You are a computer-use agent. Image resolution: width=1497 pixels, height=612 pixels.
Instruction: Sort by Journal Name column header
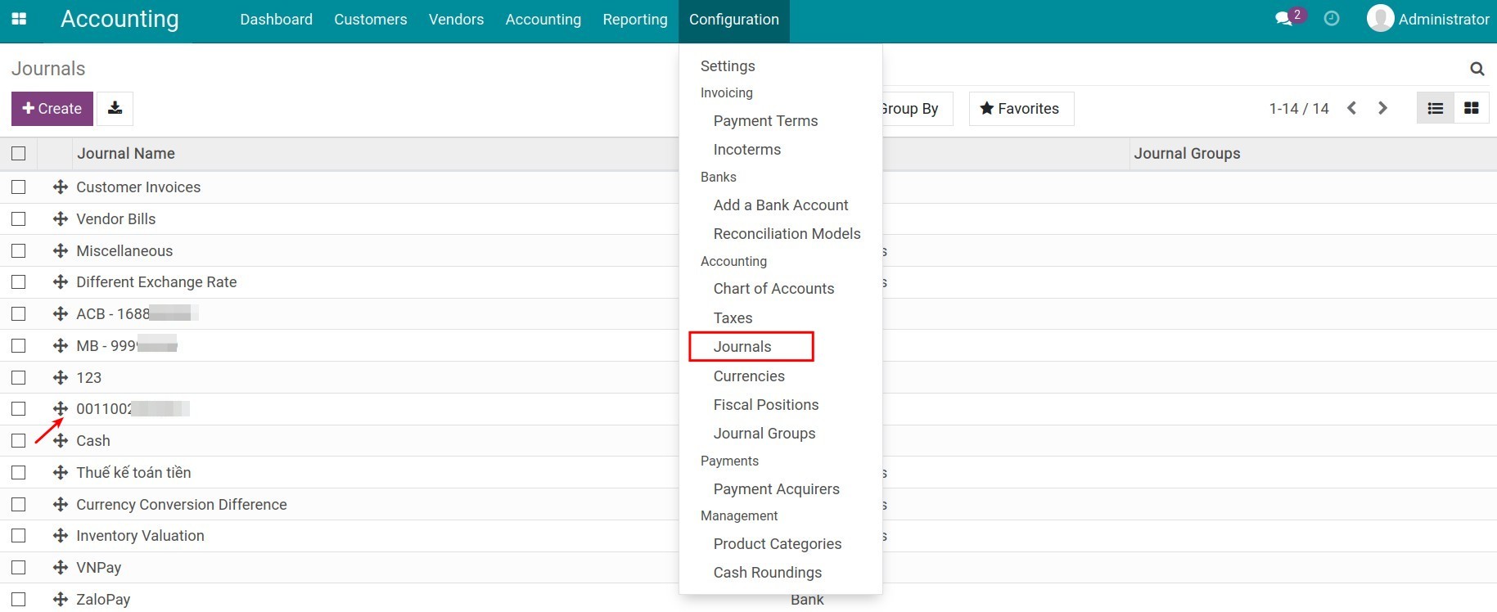pos(126,154)
